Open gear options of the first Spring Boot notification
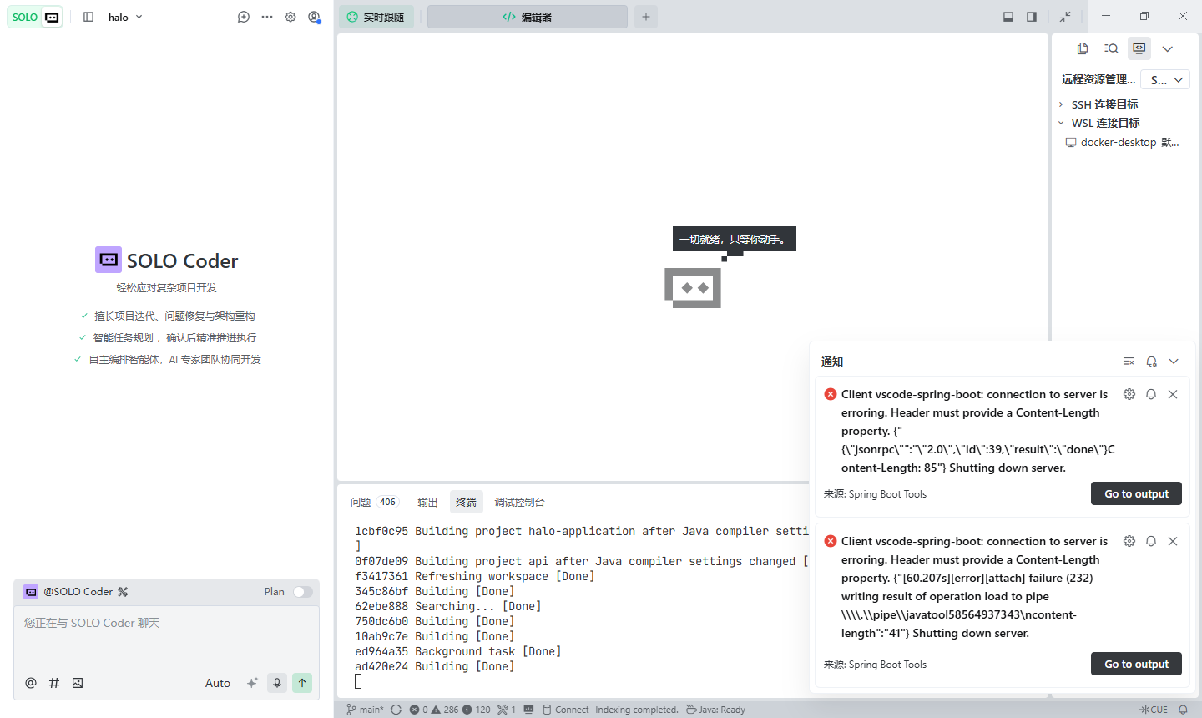 (x=1129, y=394)
